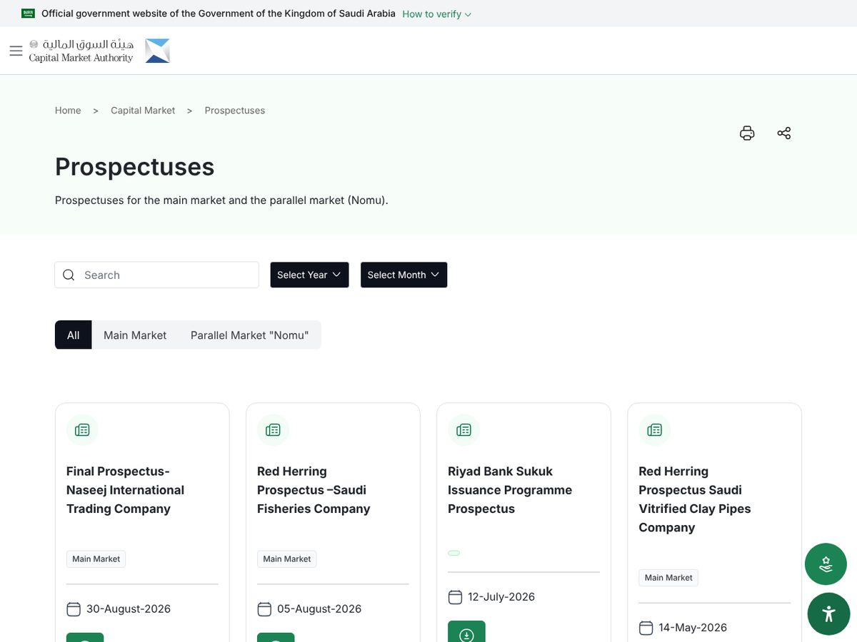Image resolution: width=857 pixels, height=642 pixels.
Task: Click the search magnifier icon
Action: 69,275
